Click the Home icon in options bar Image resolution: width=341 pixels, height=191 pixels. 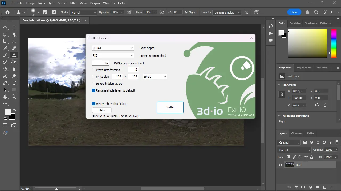tap(7, 12)
